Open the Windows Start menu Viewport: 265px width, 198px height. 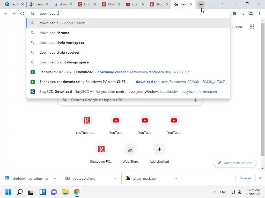tap(8, 192)
